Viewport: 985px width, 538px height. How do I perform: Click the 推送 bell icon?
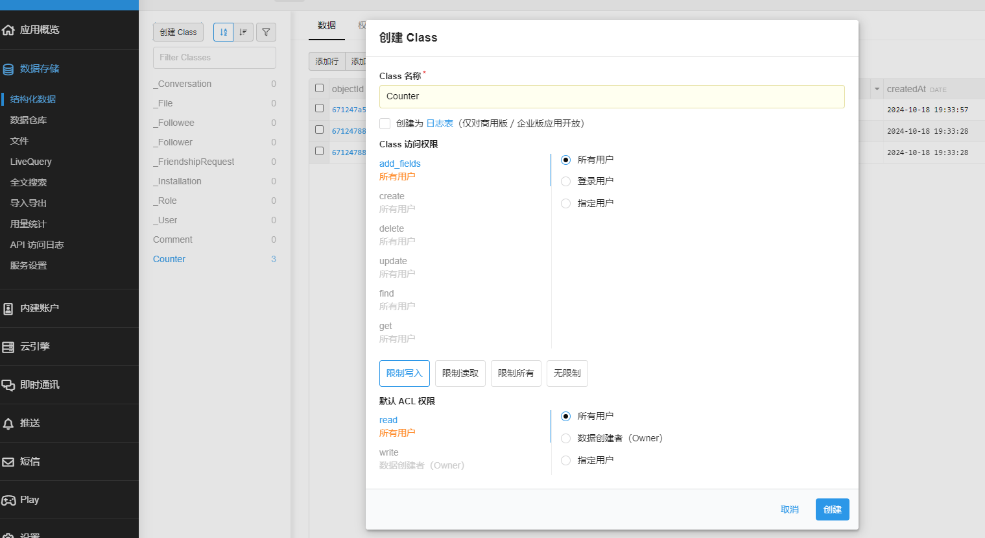(8, 424)
